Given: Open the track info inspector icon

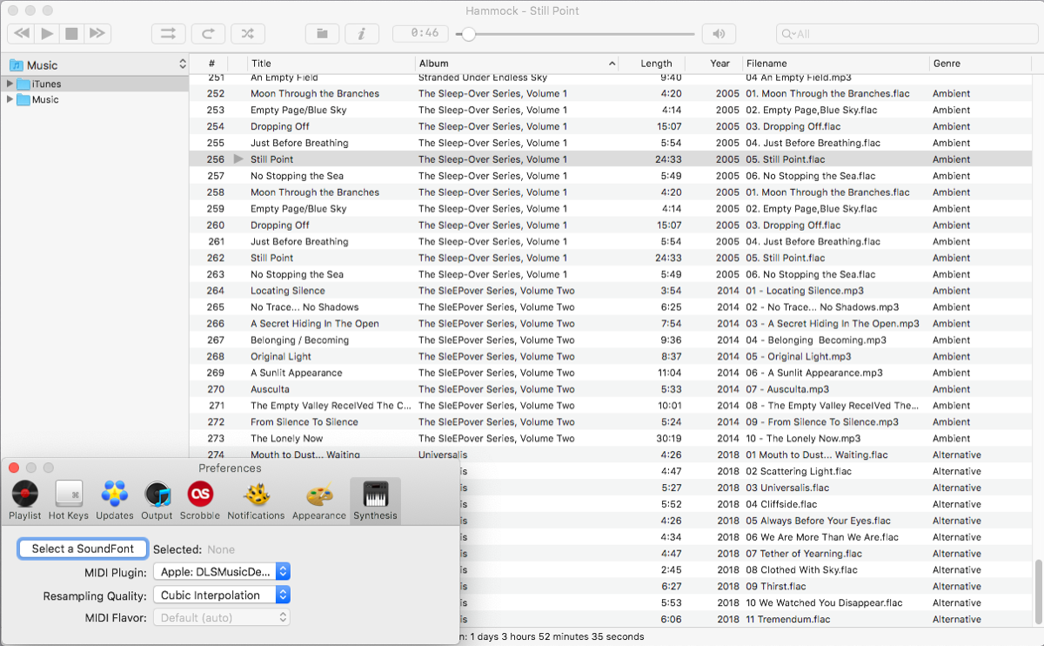Looking at the screenshot, I should [x=362, y=34].
